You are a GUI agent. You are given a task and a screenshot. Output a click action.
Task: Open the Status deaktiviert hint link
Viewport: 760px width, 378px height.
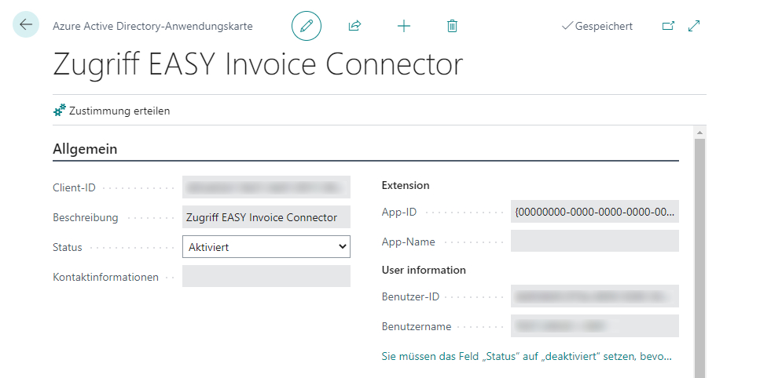point(527,357)
